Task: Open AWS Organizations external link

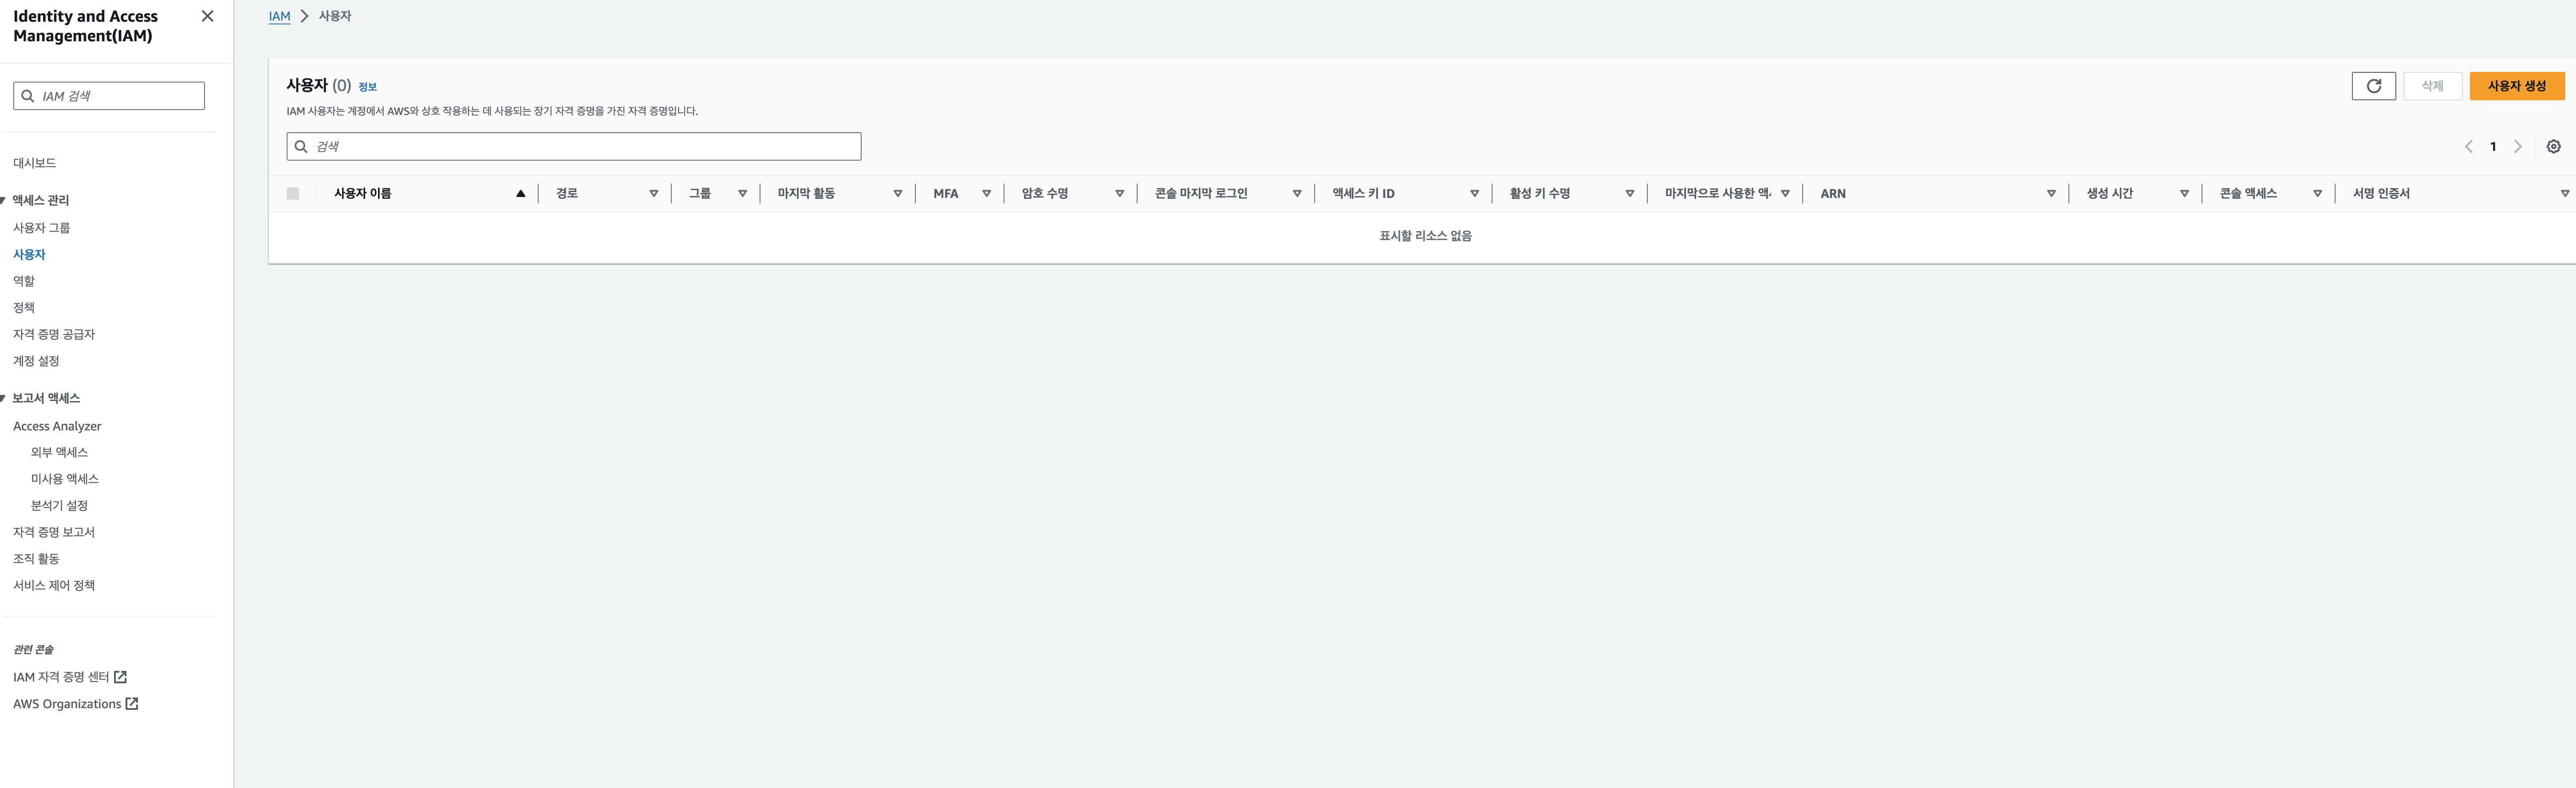Action: (76, 704)
